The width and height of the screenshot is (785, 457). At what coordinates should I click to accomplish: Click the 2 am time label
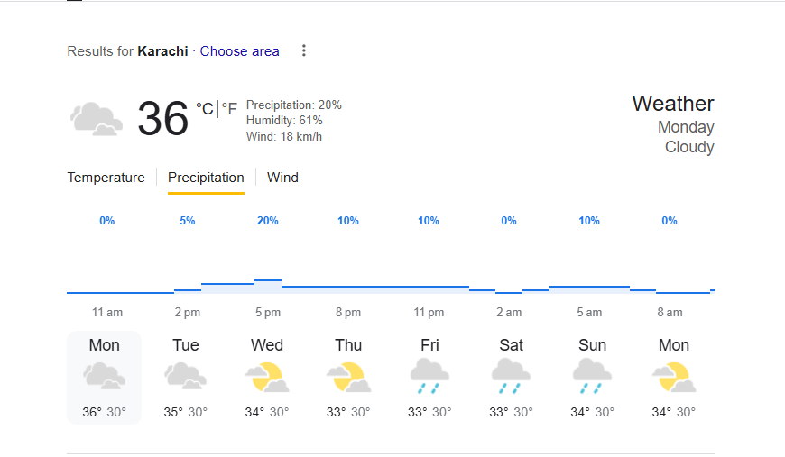point(509,313)
